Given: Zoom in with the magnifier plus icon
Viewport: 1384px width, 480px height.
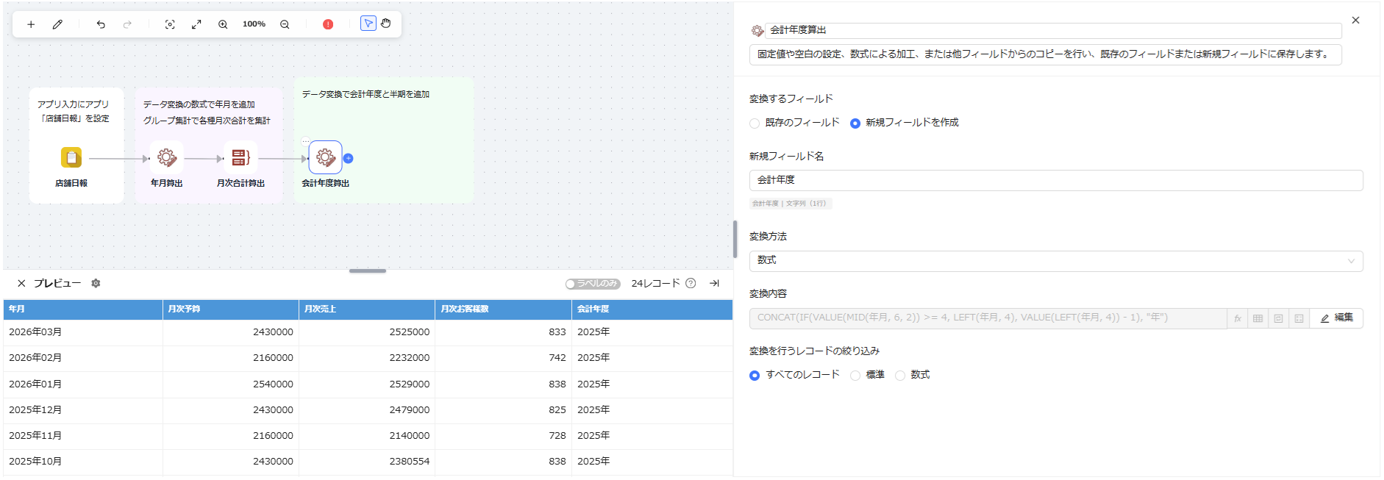Looking at the screenshot, I should (223, 24).
